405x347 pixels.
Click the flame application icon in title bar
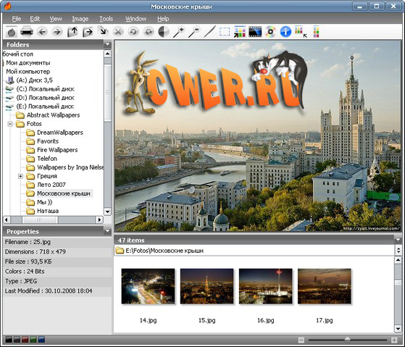click(x=8, y=7)
